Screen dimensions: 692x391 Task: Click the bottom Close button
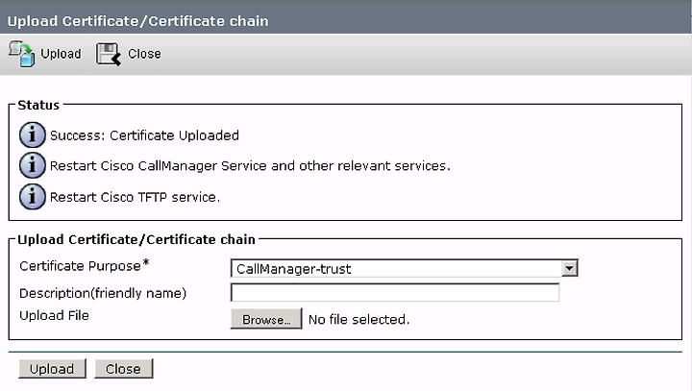tap(124, 369)
